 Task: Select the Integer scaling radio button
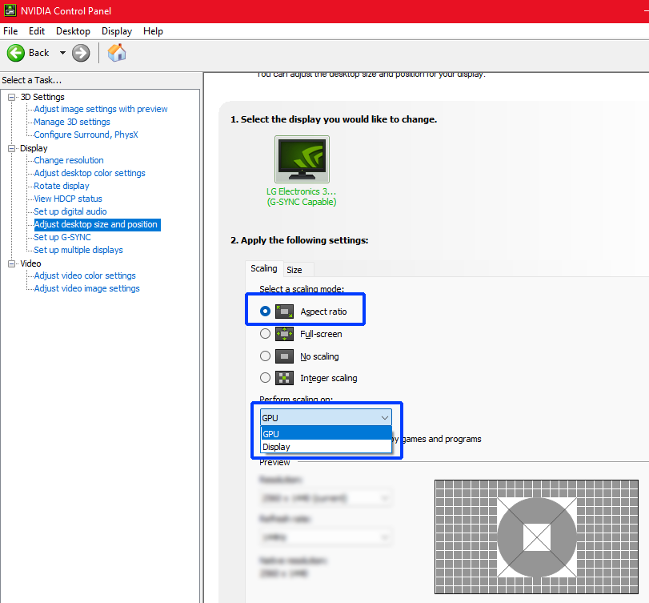click(x=266, y=378)
